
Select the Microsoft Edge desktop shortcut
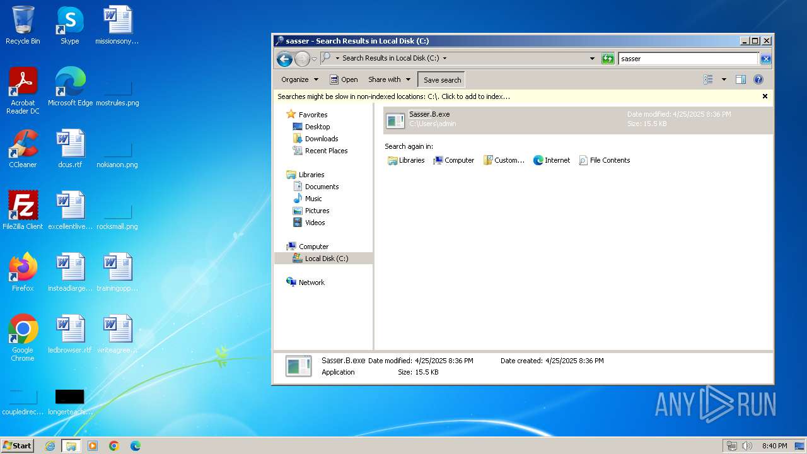point(70,87)
